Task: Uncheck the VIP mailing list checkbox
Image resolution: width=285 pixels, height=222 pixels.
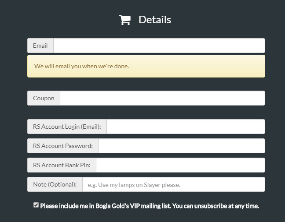Action: (36, 205)
